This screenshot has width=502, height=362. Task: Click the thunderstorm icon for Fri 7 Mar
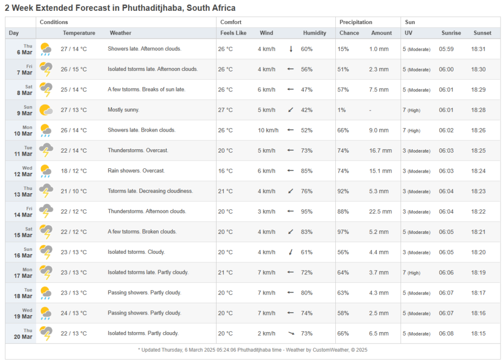(x=46, y=69)
